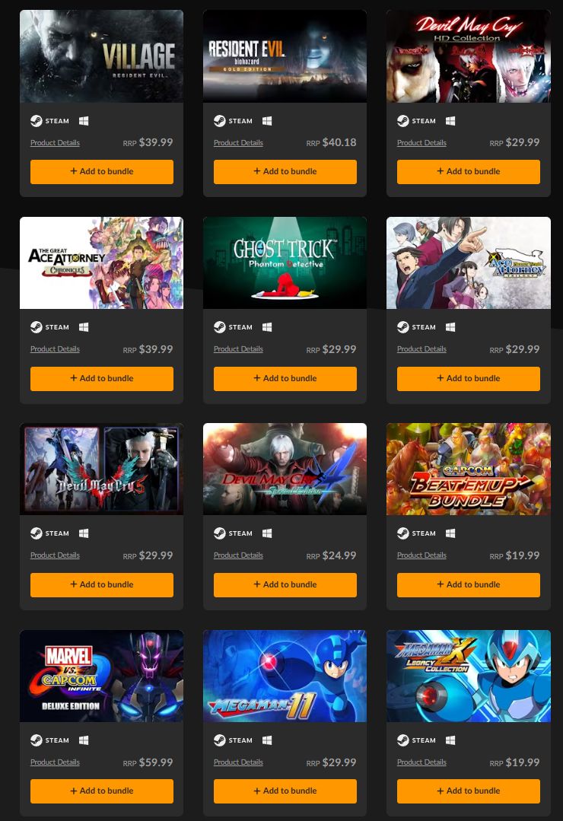
Task: Open the Devil May Cry 5 cover image
Action: point(102,469)
